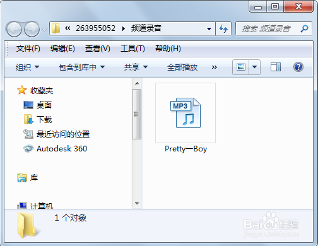This screenshot has width=318, height=246.
Task: Open the Help question mark icon
Action: coord(298,67)
